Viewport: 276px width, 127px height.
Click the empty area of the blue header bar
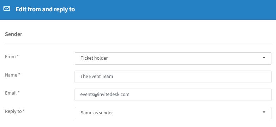(176, 10)
